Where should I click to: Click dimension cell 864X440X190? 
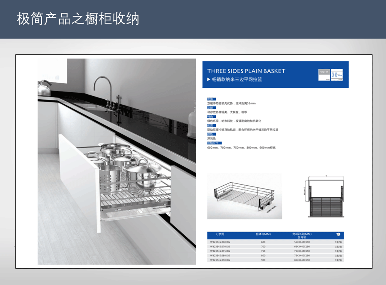tap(302, 260)
